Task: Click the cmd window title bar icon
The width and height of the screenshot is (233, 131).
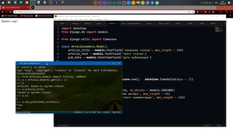Action: (x=18, y=63)
